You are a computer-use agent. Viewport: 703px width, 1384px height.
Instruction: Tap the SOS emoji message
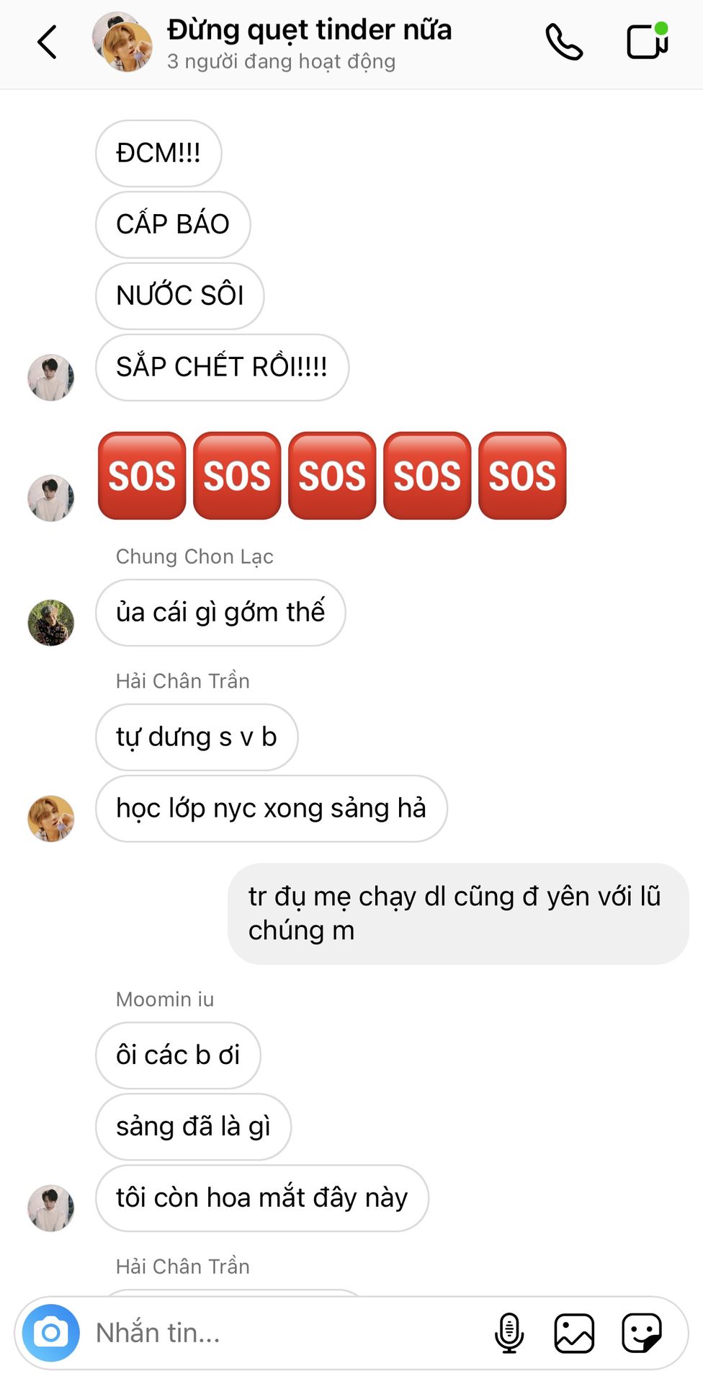coord(332,476)
